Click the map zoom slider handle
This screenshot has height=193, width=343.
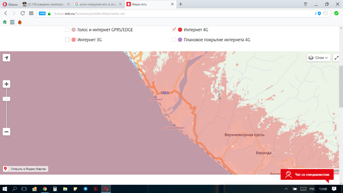pos(6,99)
